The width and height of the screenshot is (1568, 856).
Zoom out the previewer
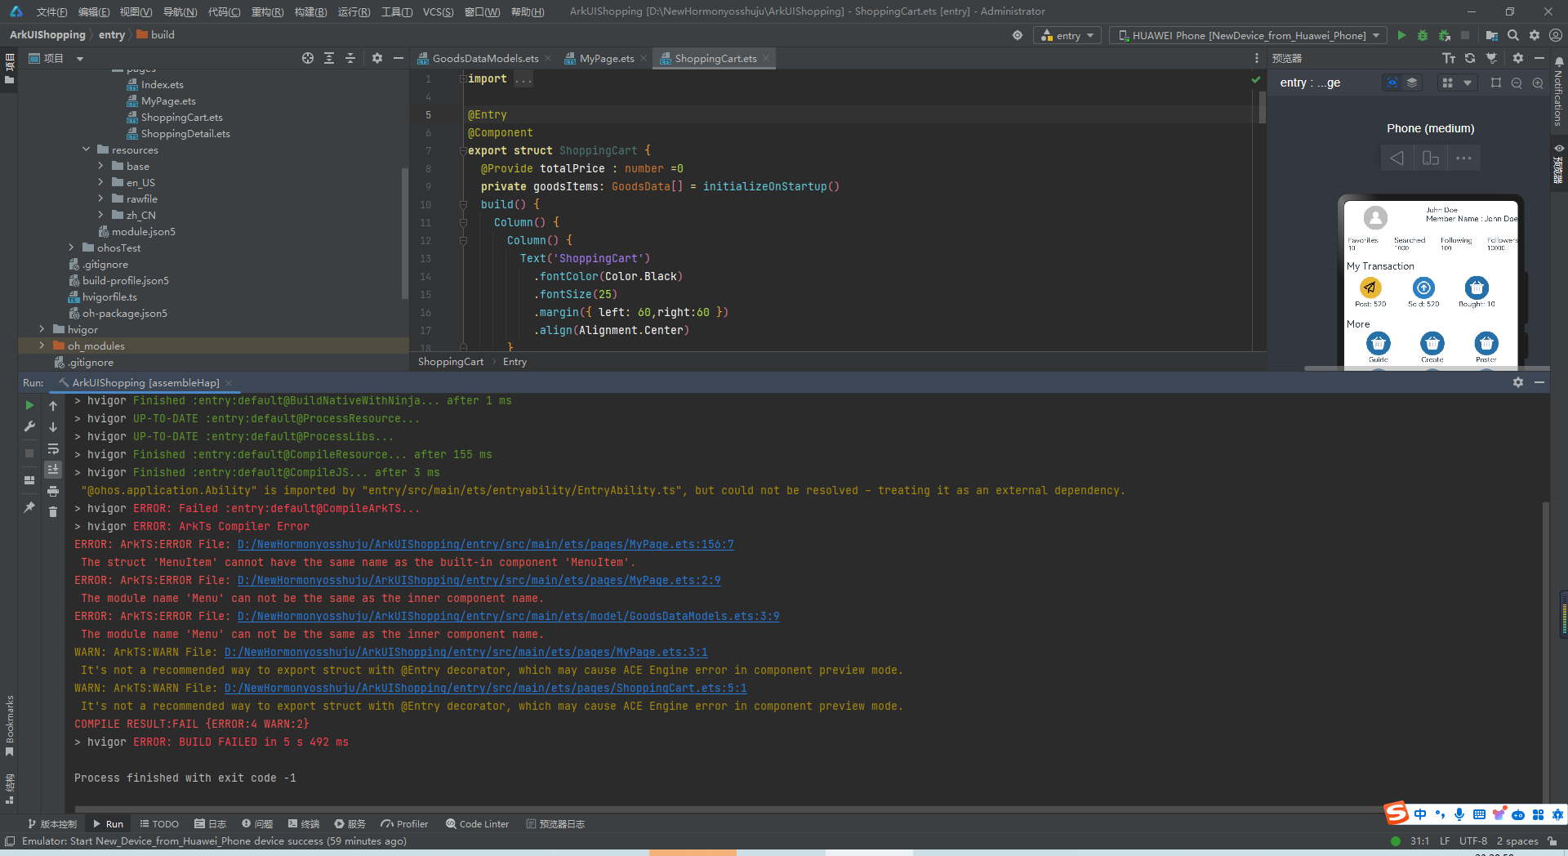point(1517,82)
